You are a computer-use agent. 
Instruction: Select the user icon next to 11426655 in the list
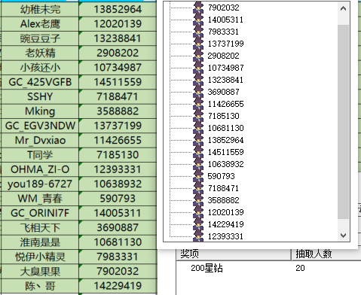[x=198, y=104]
